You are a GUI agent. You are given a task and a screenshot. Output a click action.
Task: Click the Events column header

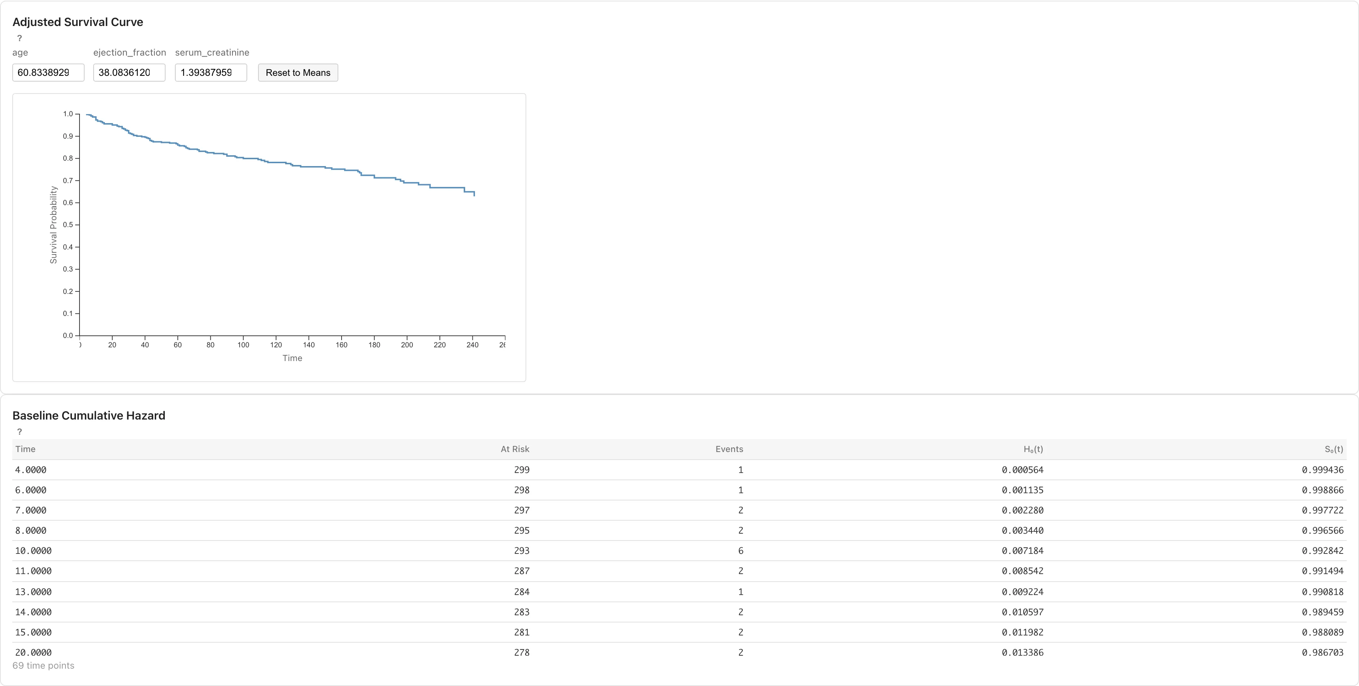click(x=729, y=449)
